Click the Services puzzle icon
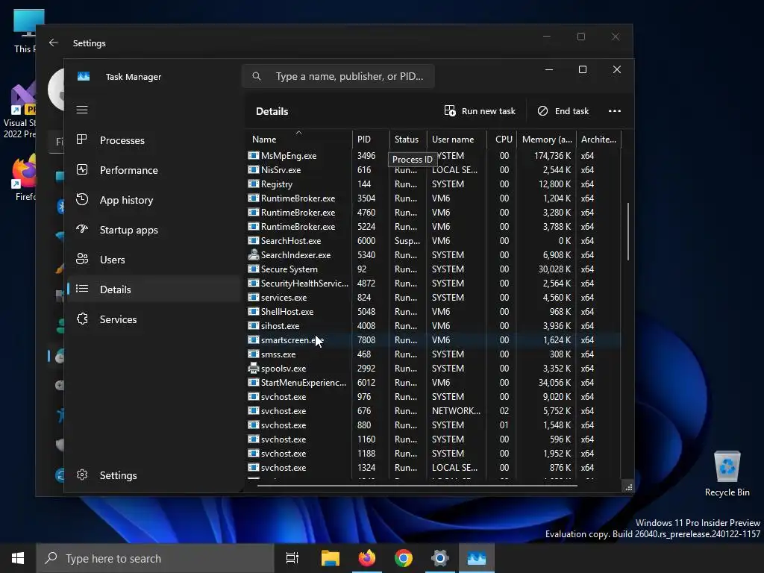 82,319
